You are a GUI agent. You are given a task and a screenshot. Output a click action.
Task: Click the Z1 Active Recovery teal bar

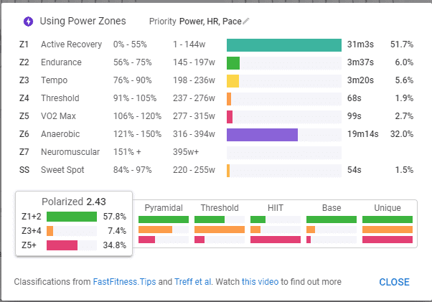(x=283, y=44)
